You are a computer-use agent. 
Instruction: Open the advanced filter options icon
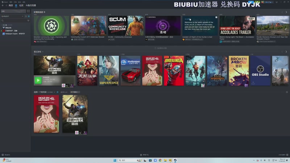coord(28,21)
